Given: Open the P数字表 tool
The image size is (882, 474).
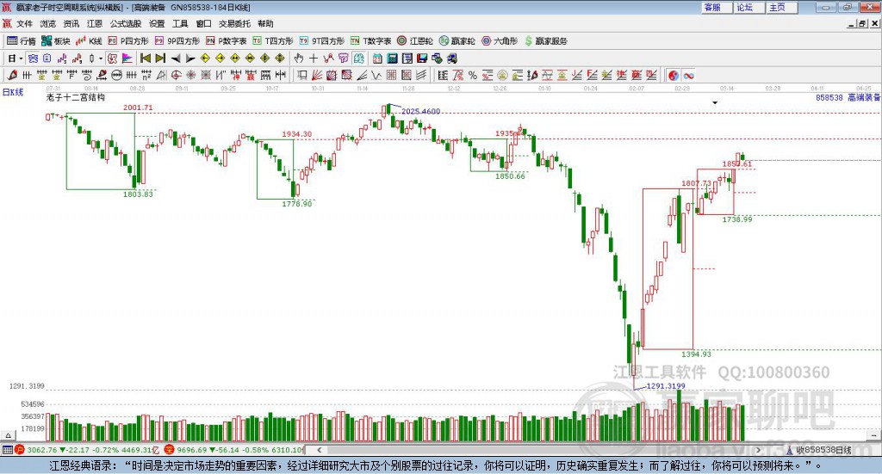Looking at the screenshot, I should pos(227,41).
